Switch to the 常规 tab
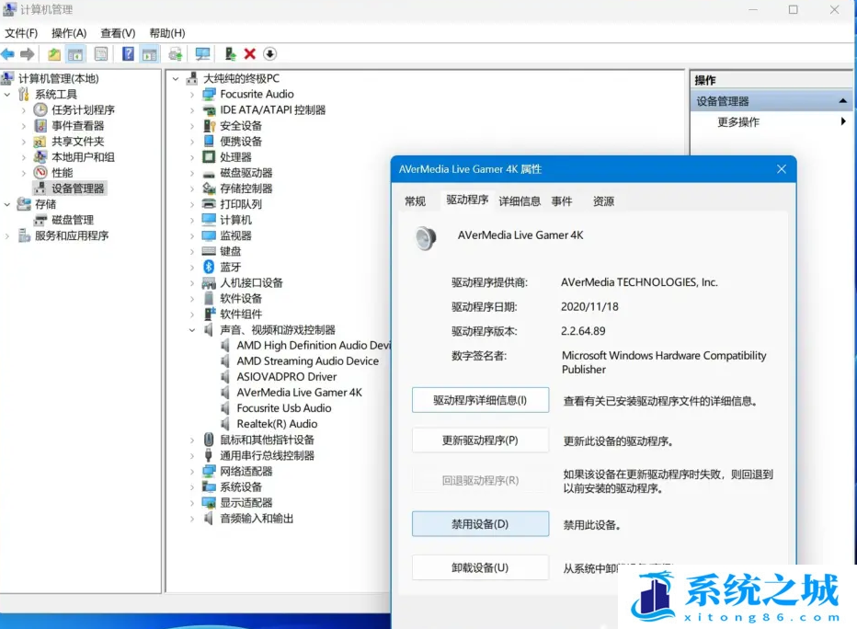This screenshot has width=857, height=629. (x=415, y=201)
